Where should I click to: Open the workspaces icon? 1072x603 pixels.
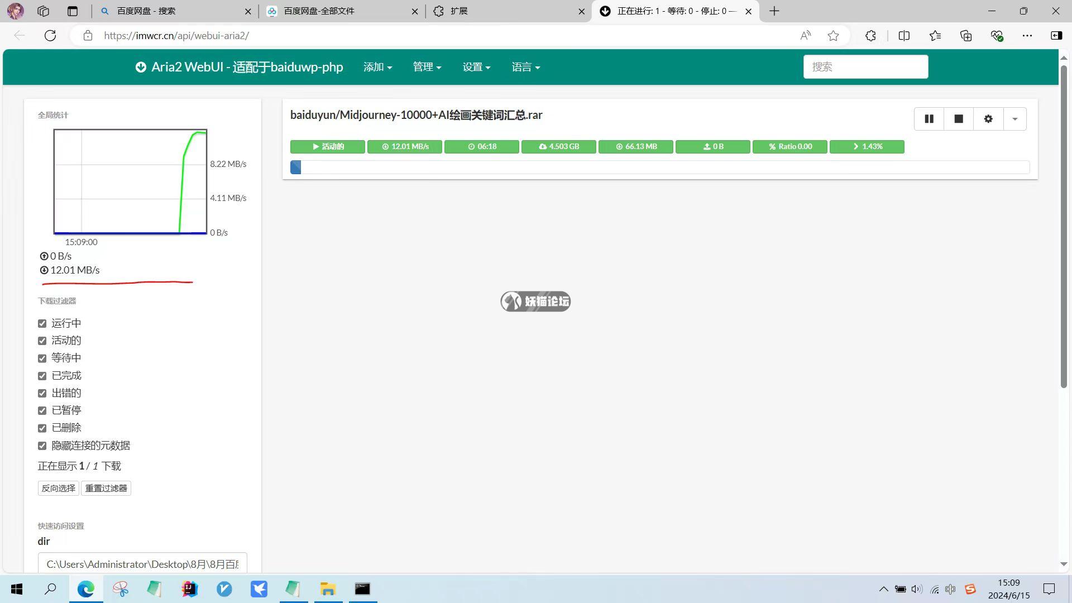44,11
